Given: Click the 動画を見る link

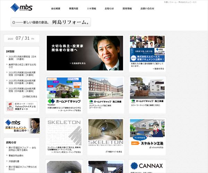Looking at the screenshot, I should coord(158,69).
